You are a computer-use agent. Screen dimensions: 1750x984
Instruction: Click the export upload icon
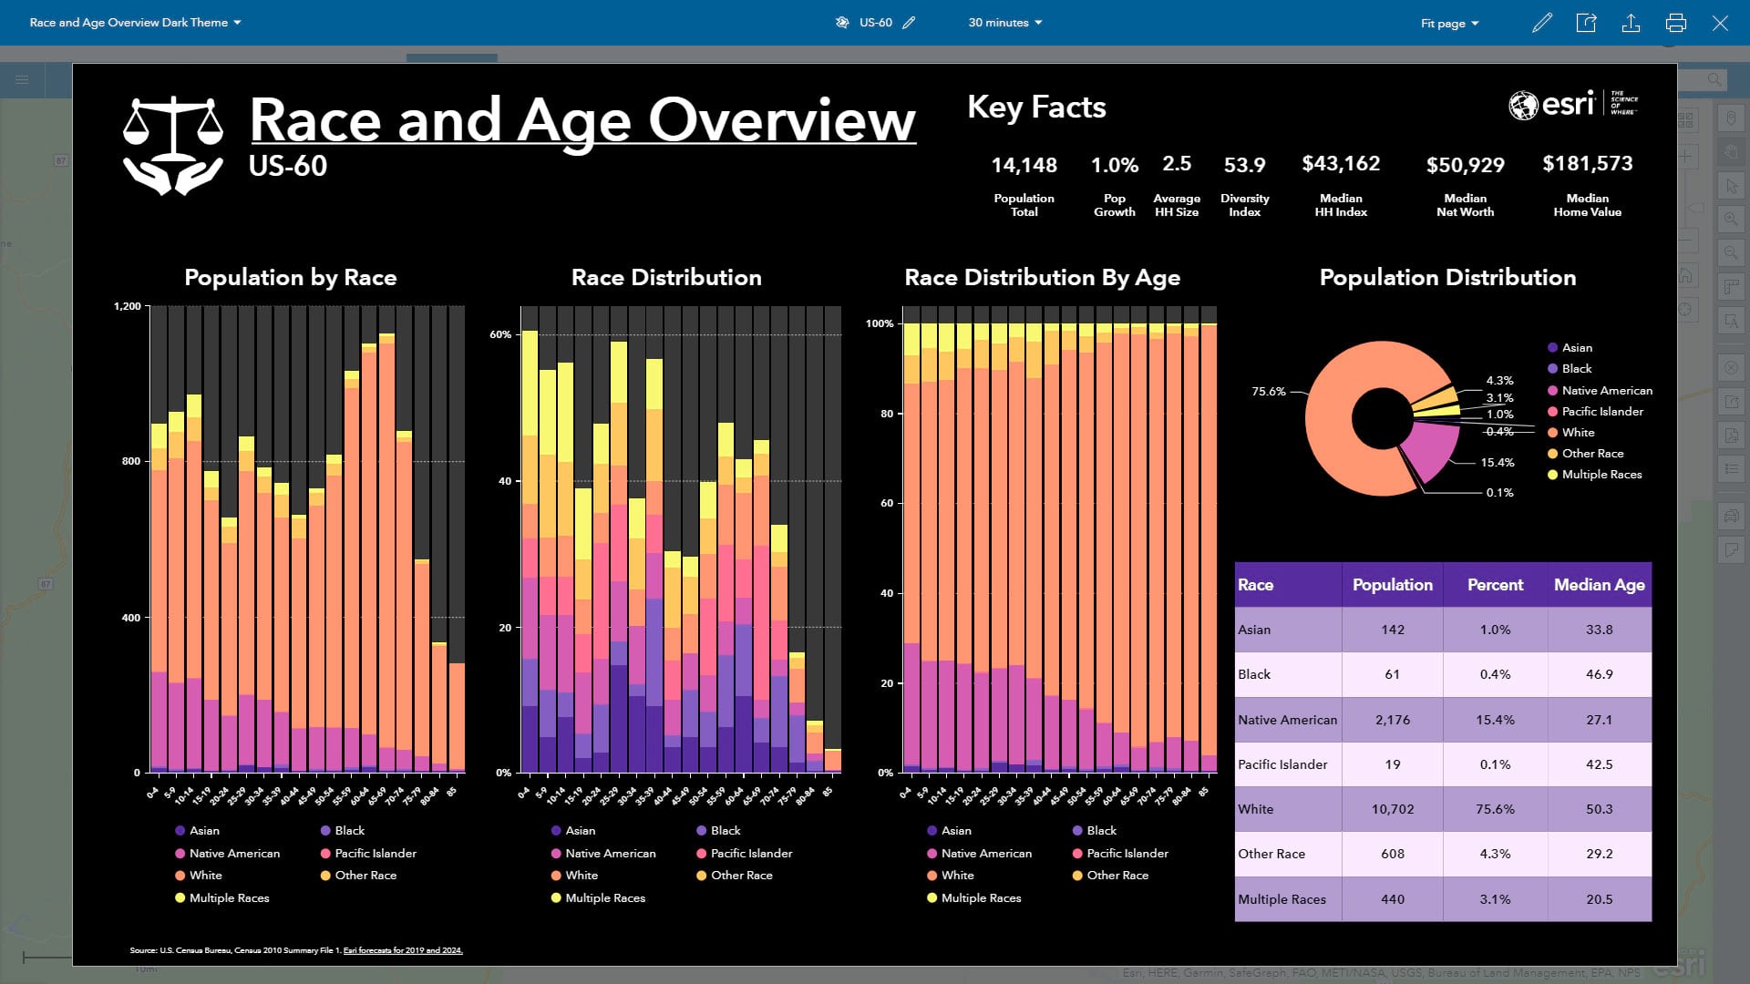[1631, 23]
